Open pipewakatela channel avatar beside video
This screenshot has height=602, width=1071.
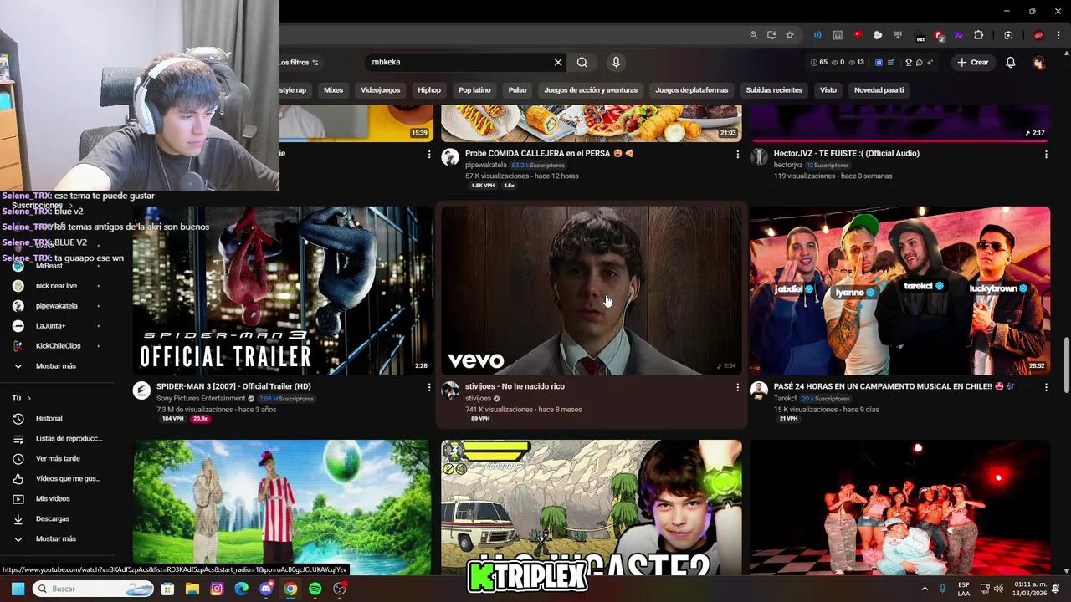(450, 156)
